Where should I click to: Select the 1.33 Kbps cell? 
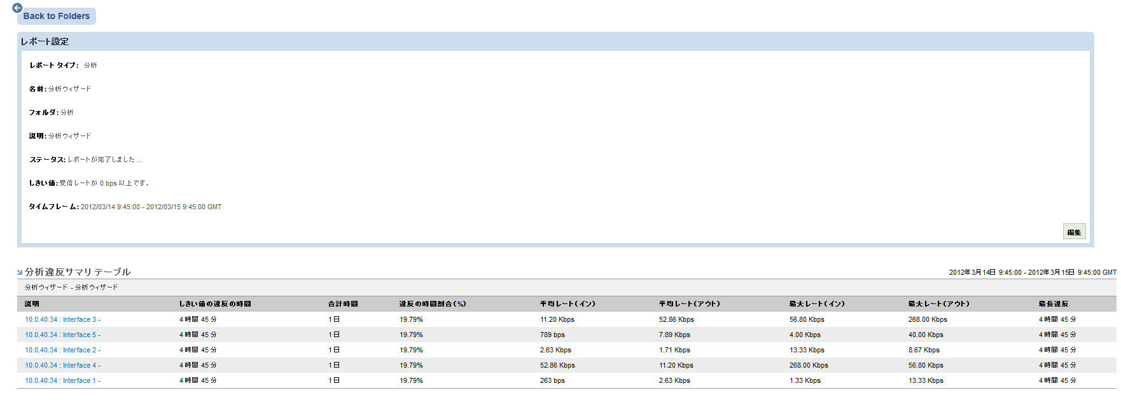pyautogui.click(x=805, y=380)
